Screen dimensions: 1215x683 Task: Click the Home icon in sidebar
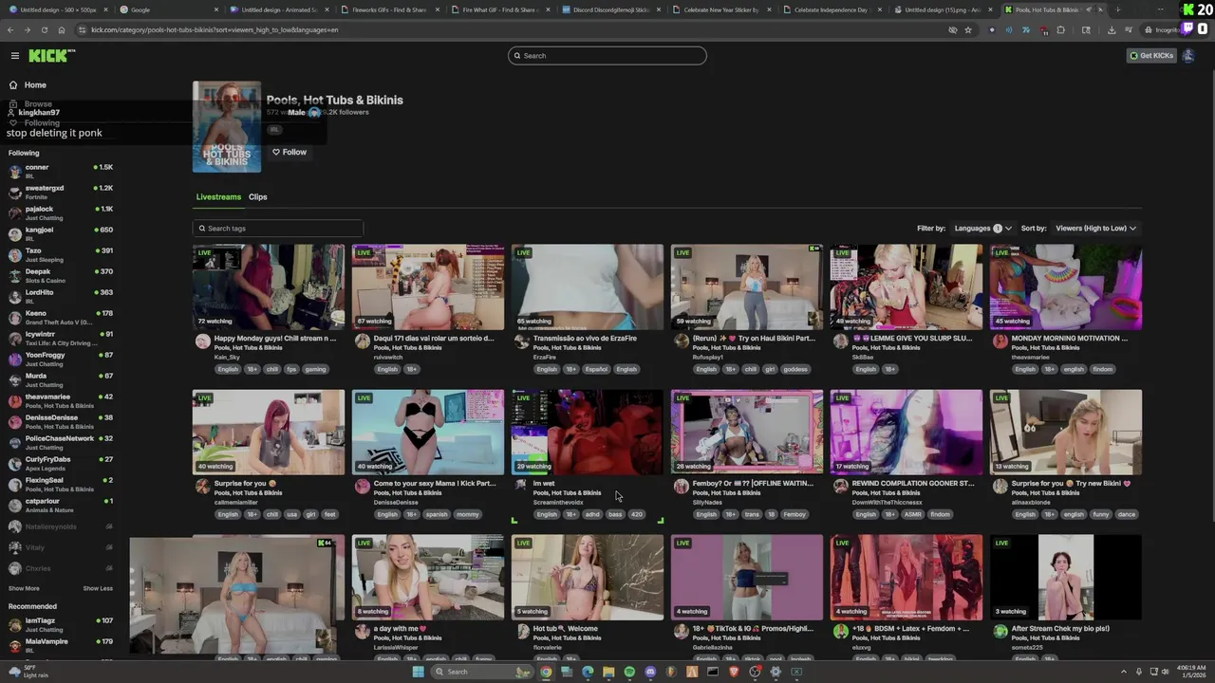point(13,84)
